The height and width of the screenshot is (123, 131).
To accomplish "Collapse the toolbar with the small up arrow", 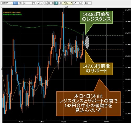I will pyautogui.click(x=66, y=7).
